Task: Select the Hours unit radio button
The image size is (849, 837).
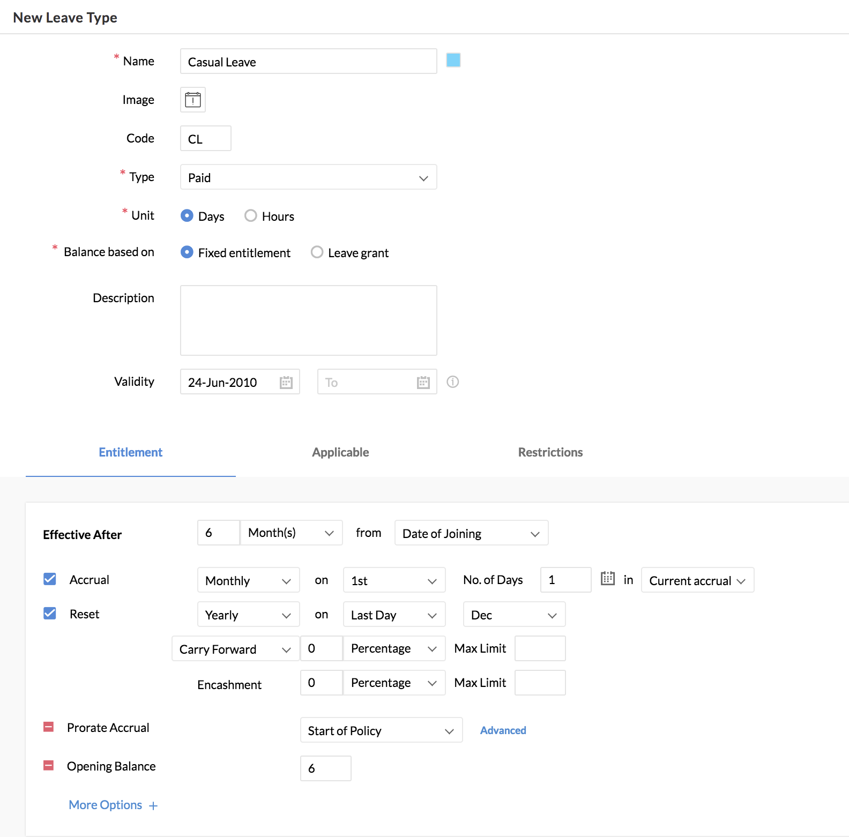Action: point(250,216)
